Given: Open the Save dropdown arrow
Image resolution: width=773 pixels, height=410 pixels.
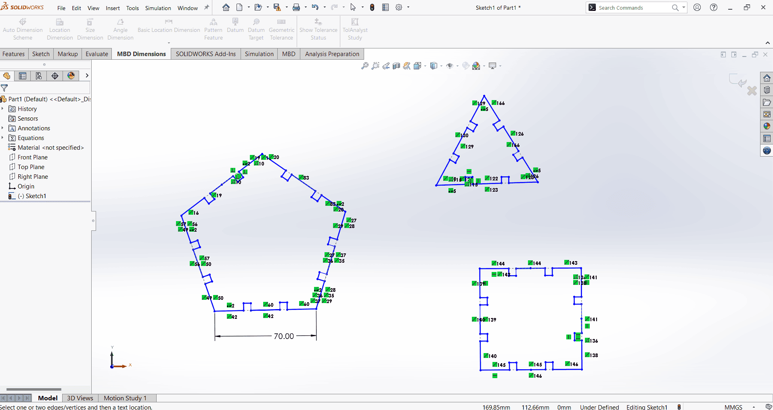Looking at the screenshot, I should [287, 7].
